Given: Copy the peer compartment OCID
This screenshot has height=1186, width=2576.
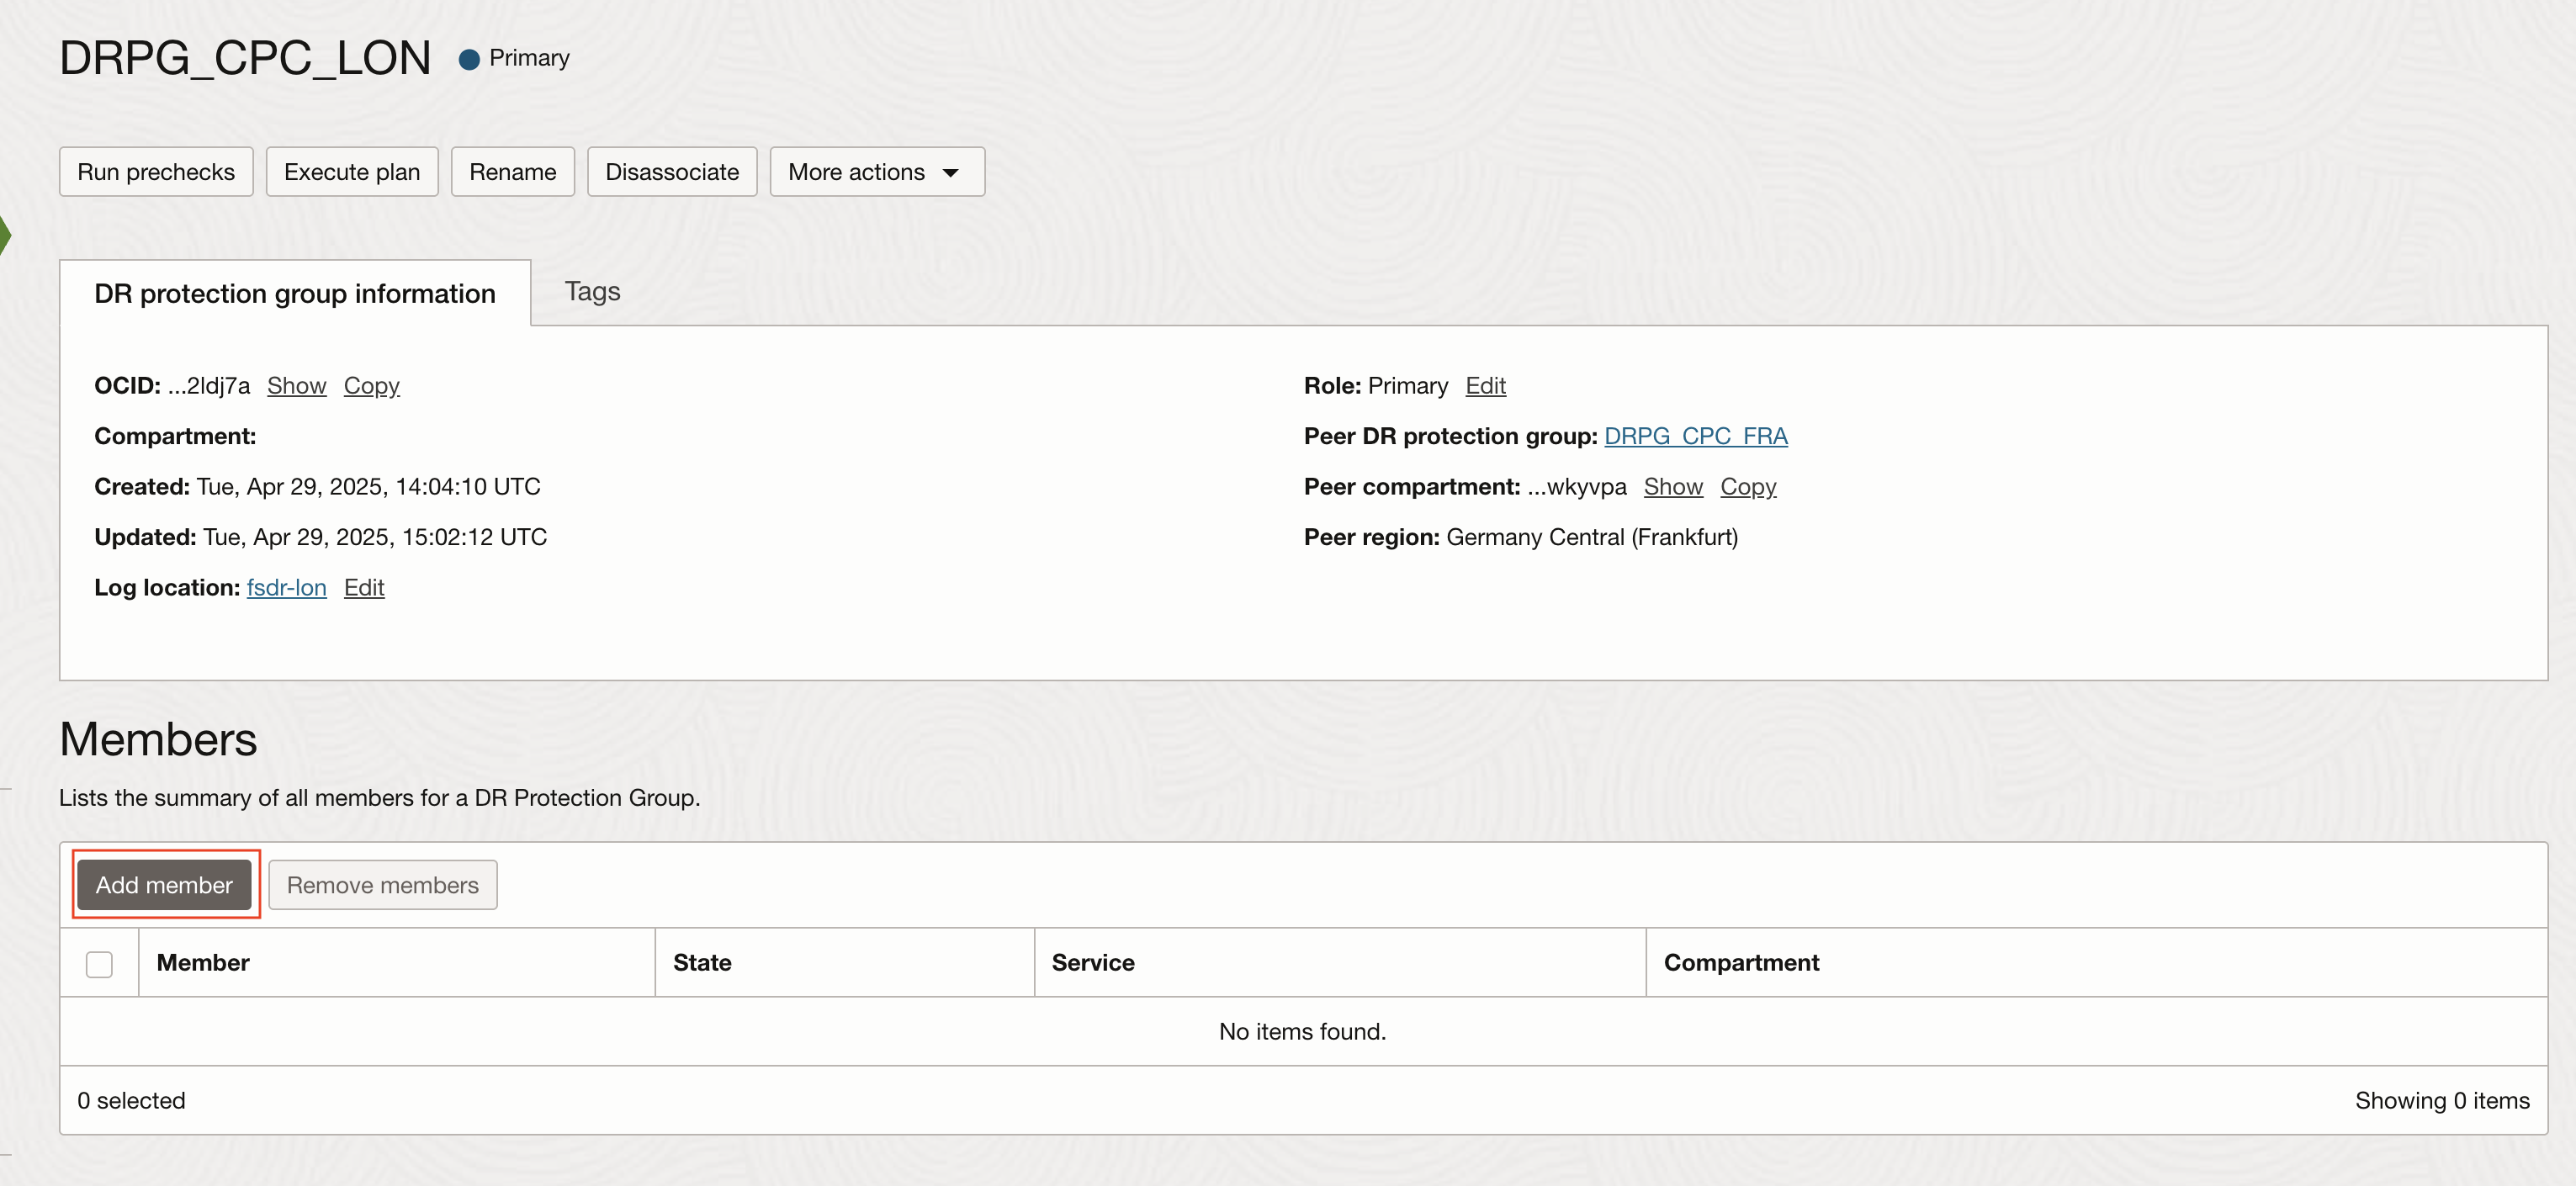Looking at the screenshot, I should pos(1747,487).
